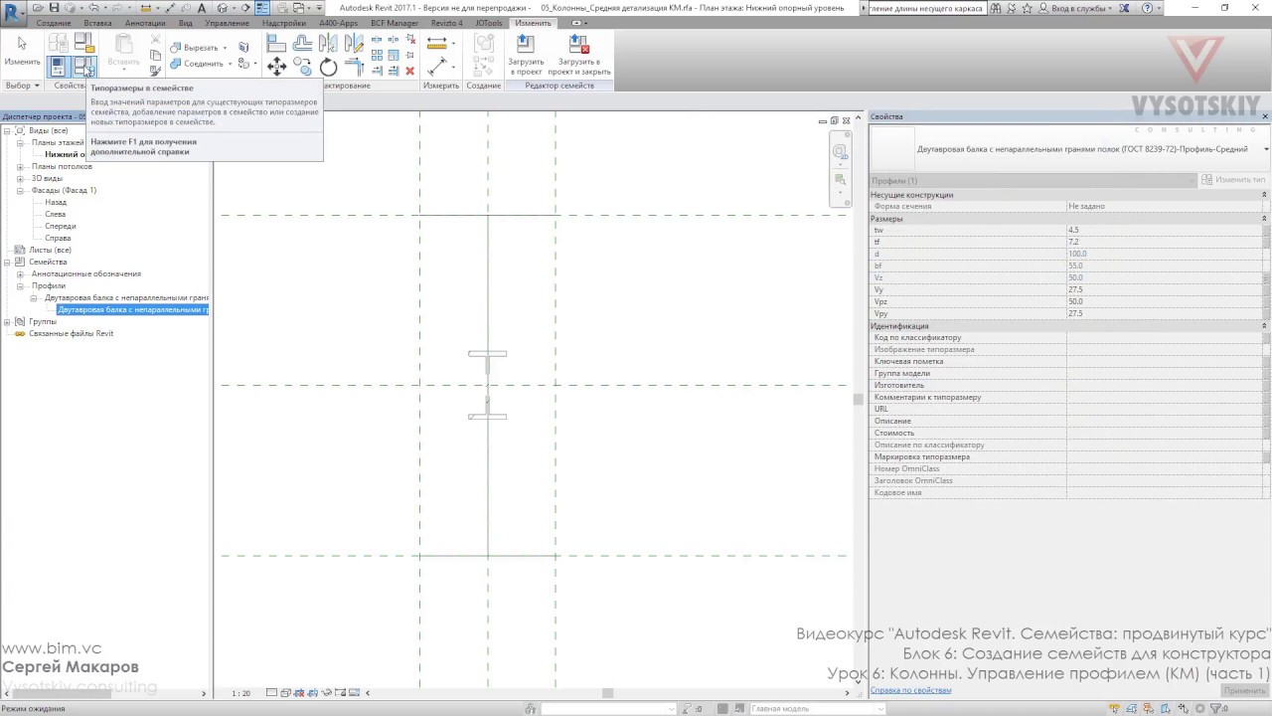Image resolution: width=1272 pixels, height=716 pixels.
Task: Open the Вставка ribbon tab
Action: 97,23
